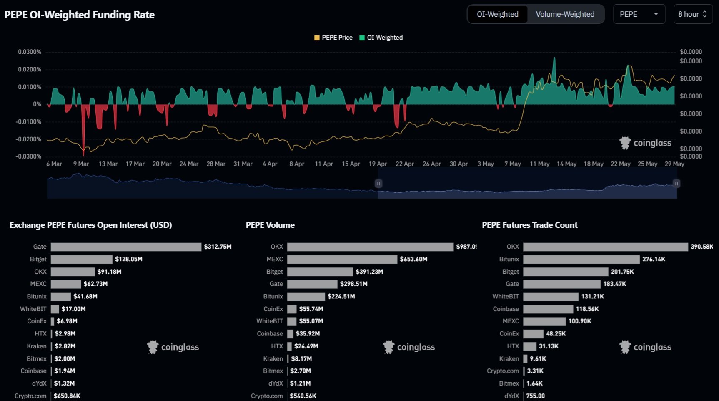Click Bitget open interest bar $128.05M
Screen dimensions: 719x401
point(82,259)
